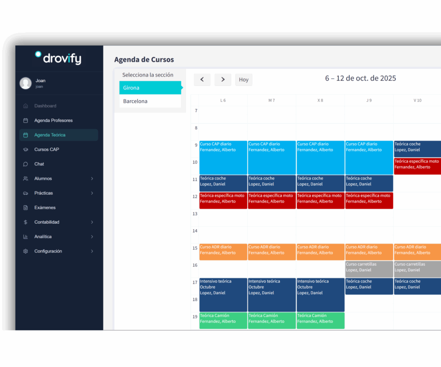Click the drovify logo
441x367 pixels.
click(58, 58)
